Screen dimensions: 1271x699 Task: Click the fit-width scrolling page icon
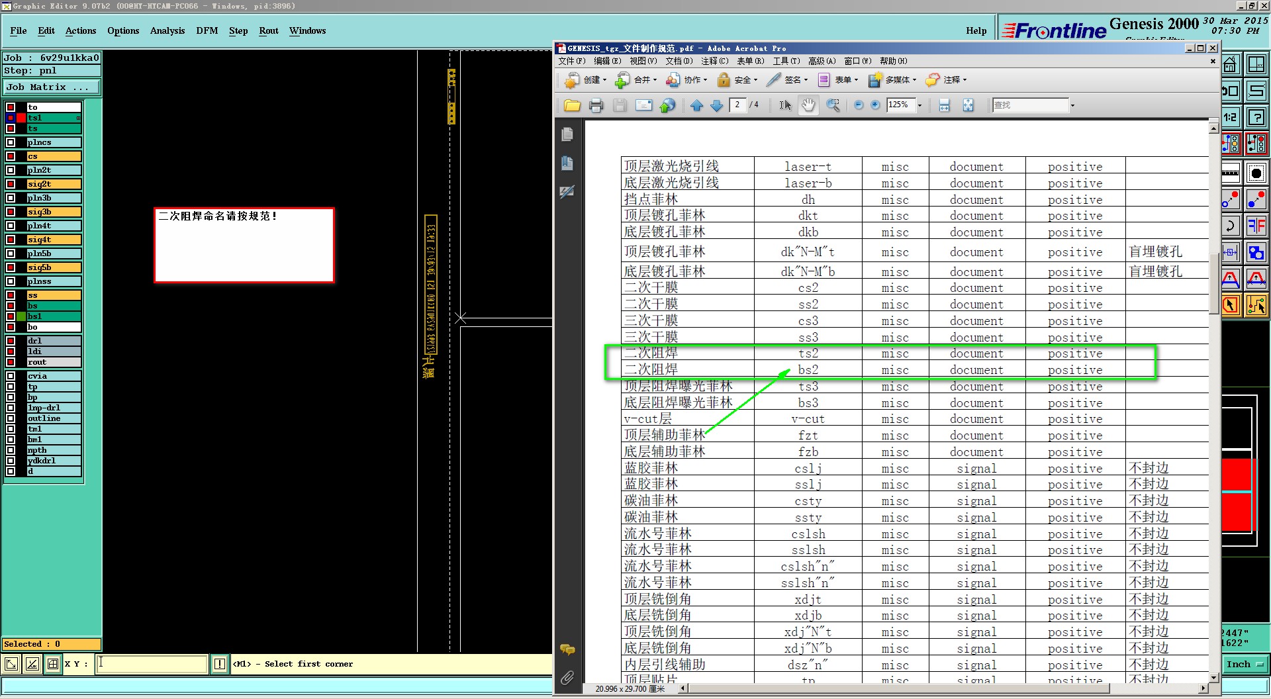pyautogui.click(x=945, y=105)
